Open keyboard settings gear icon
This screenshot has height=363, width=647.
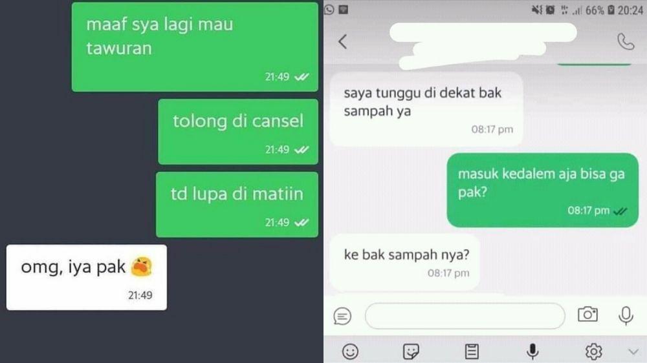tap(593, 351)
